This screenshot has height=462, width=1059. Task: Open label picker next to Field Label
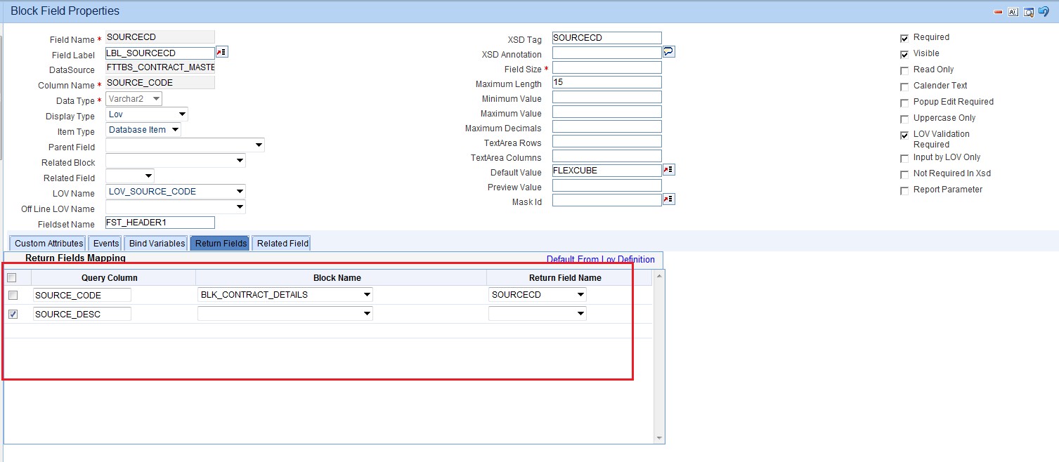point(222,53)
